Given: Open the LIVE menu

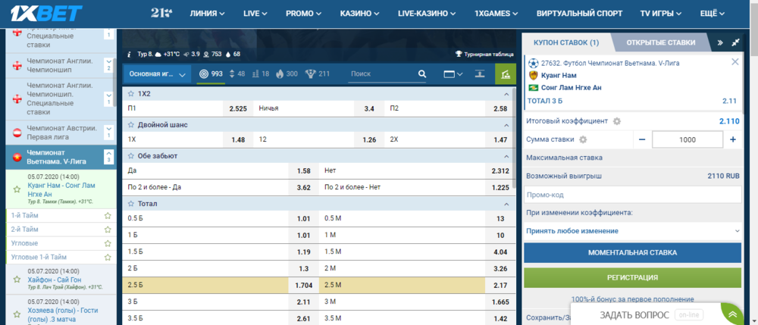Looking at the screenshot, I should (x=257, y=14).
